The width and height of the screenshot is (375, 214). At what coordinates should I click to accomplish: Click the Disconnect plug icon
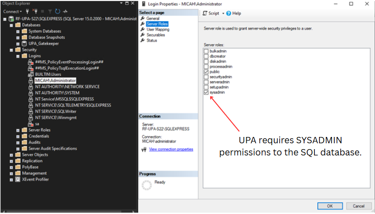click(34, 11)
